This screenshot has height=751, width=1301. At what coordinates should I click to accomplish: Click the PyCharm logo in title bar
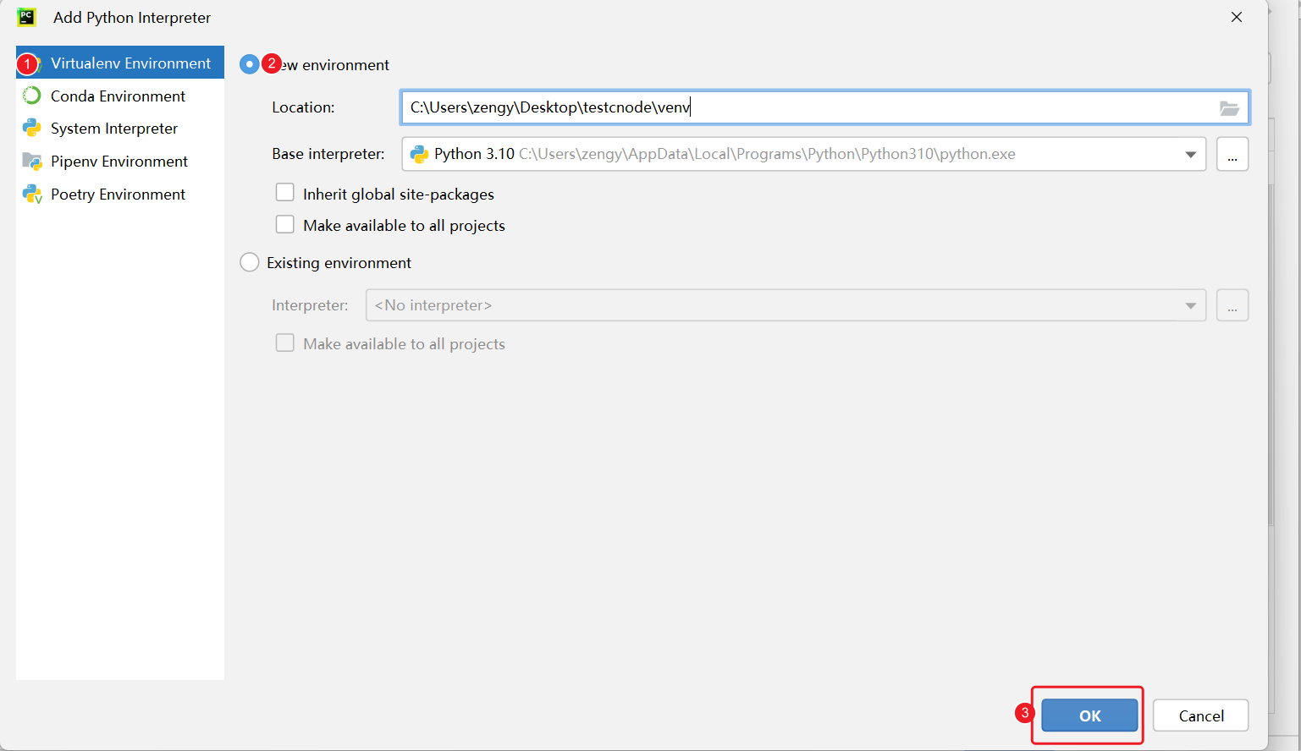click(27, 17)
